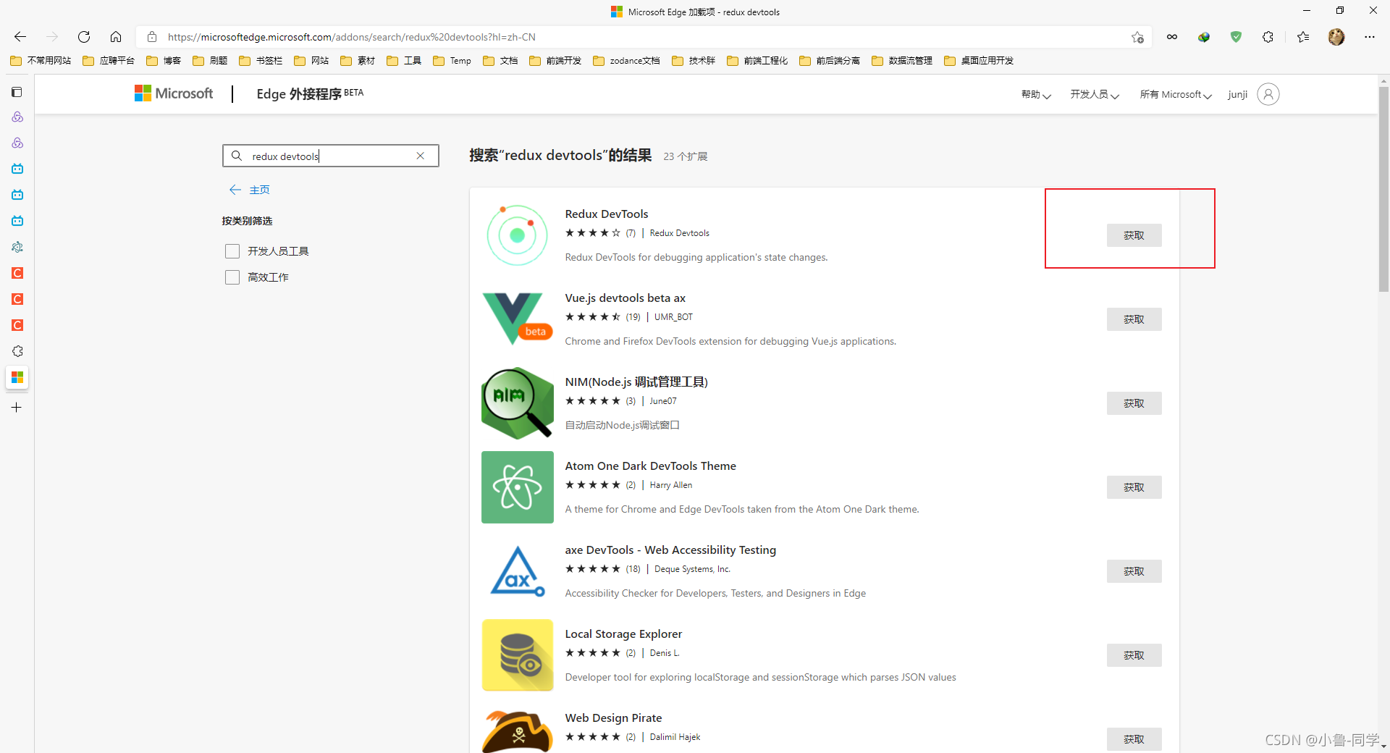Open the Atom One Dark theme icon
Viewport: 1390px width, 753px height.
517,487
